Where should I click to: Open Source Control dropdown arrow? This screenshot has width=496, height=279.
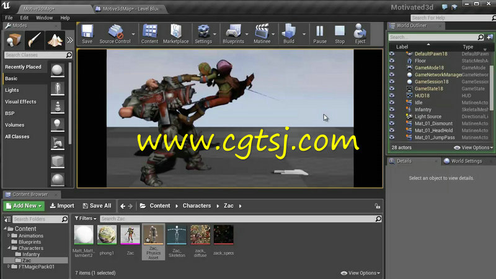tap(133, 34)
